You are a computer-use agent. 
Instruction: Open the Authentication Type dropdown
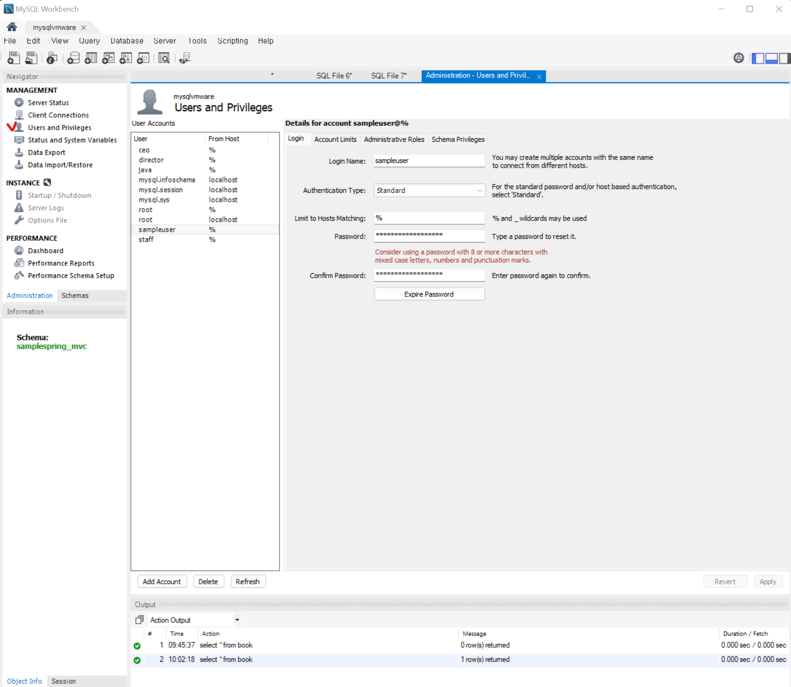(480, 190)
